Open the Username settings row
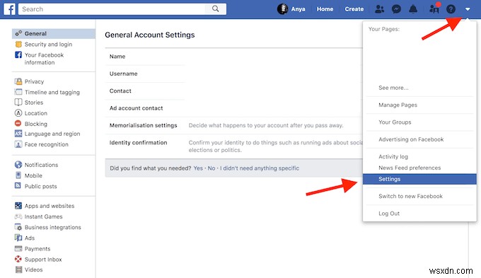The width and height of the screenshot is (481, 278). pos(233,74)
